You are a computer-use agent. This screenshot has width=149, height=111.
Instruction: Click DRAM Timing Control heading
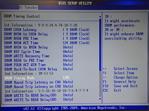[22, 16]
